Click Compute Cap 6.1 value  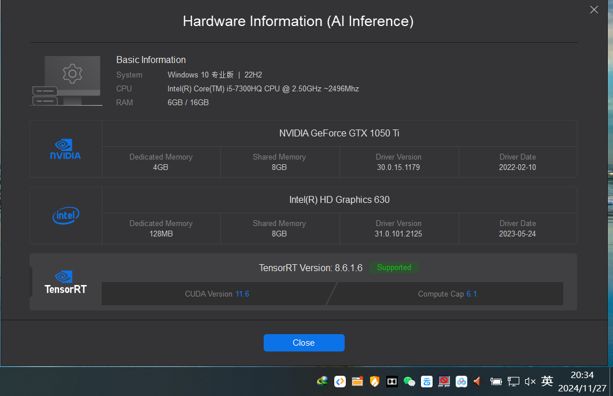(471, 294)
